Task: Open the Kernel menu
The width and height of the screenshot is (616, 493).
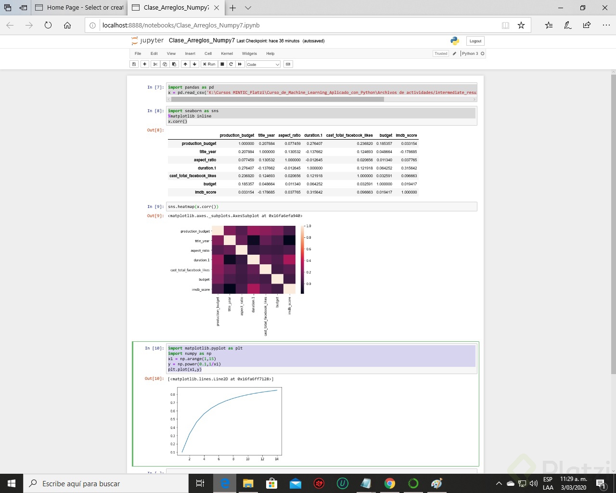Action: click(x=227, y=53)
